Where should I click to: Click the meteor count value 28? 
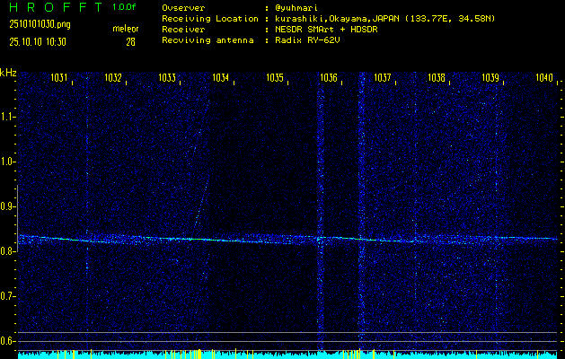pyautogui.click(x=130, y=41)
